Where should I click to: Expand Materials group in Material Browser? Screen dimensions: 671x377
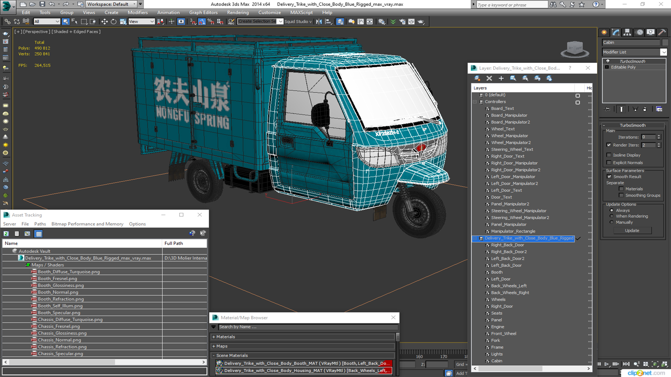click(x=214, y=337)
